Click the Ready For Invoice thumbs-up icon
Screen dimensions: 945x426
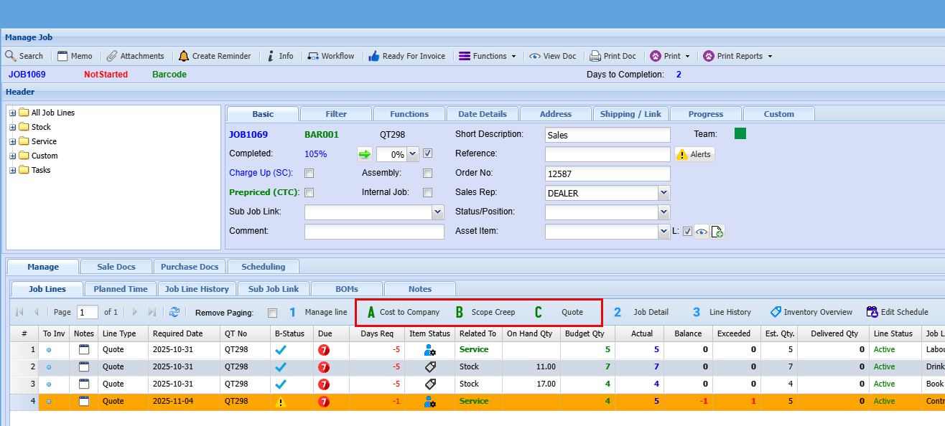pyautogui.click(x=374, y=56)
